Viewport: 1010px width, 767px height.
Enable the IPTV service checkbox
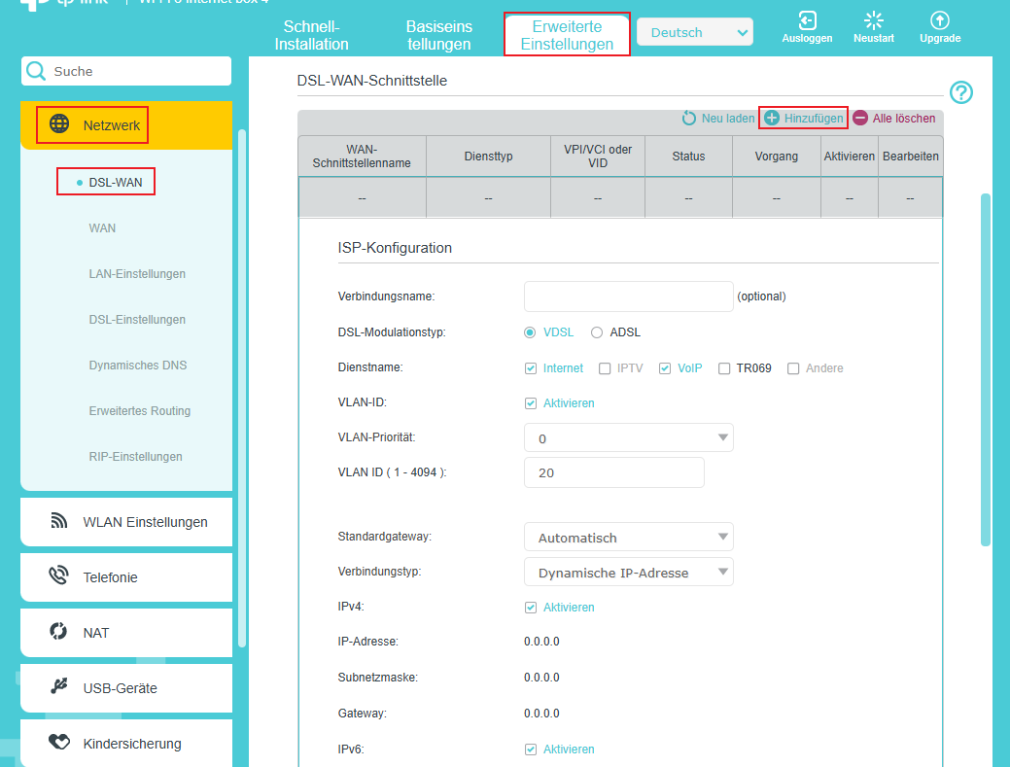pos(605,368)
